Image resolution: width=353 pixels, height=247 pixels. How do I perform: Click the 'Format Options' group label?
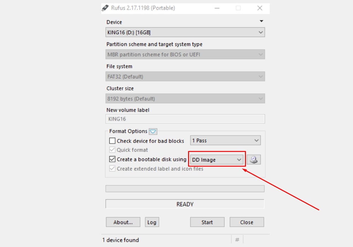[x=128, y=131]
